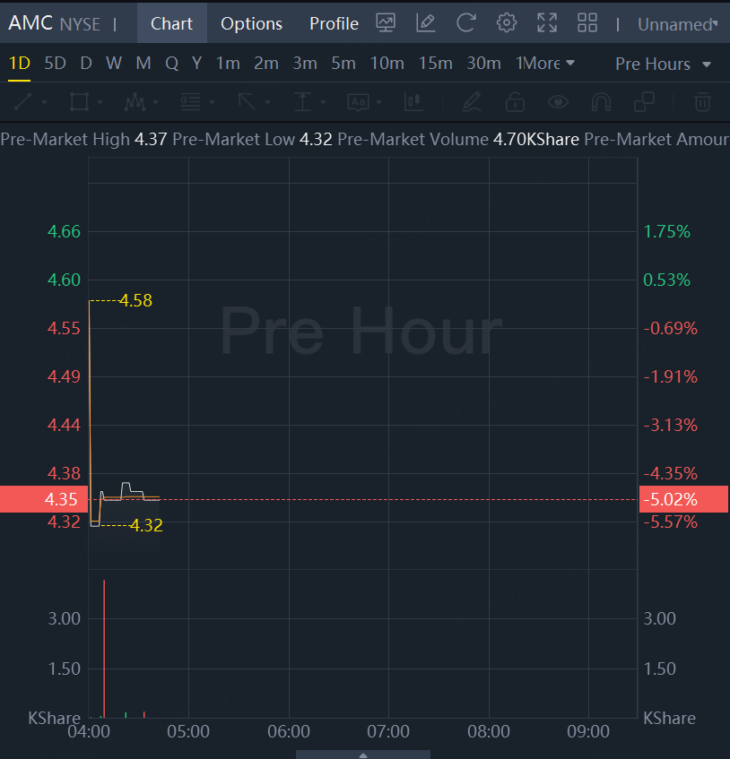Select the 15m interval
This screenshot has width=730, height=759.
click(x=436, y=64)
